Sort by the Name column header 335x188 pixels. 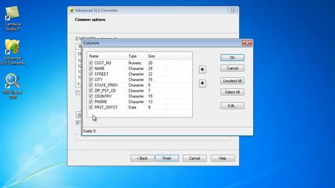pyautogui.click(x=107, y=56)
